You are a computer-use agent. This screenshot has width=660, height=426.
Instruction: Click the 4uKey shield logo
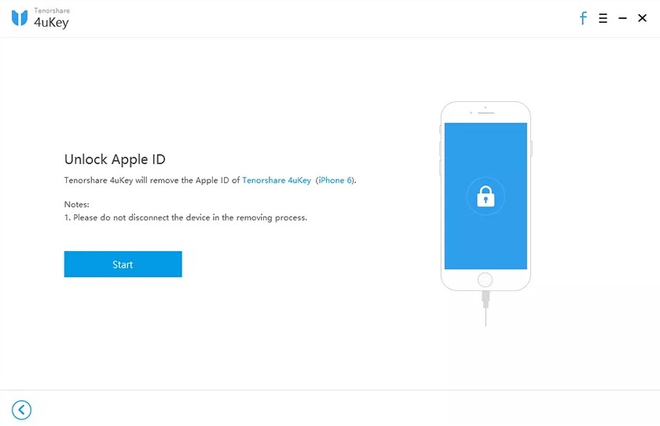point(20,18)
